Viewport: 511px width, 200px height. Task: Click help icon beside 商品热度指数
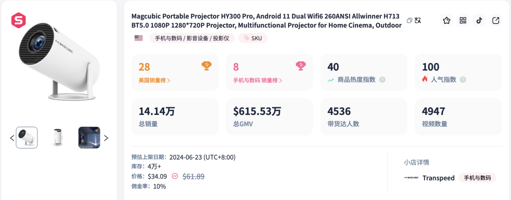(382, 80)
